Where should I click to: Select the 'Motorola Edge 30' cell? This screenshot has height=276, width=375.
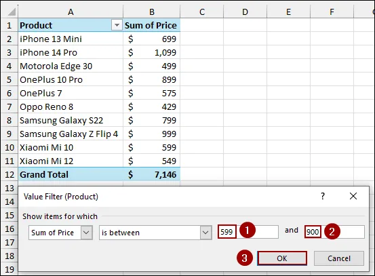pos(71,66)
